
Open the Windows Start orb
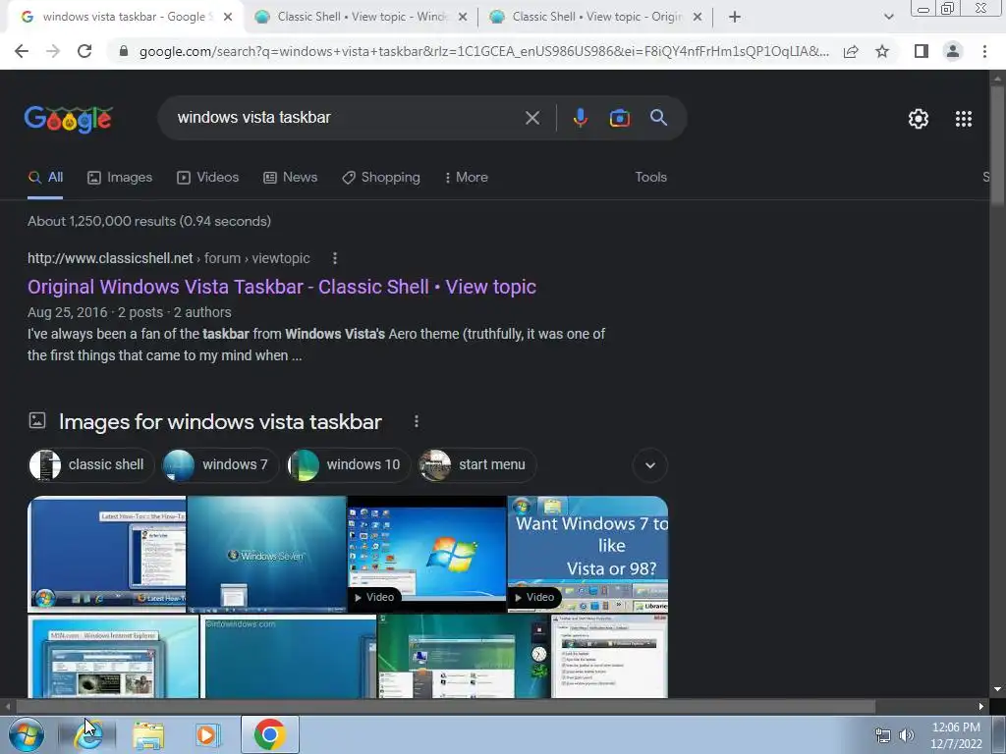27,734
